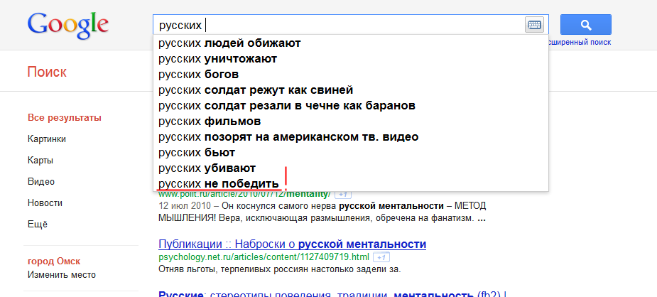Select suggestion 'русских фильмов'
657x297 pixels.
351,121
